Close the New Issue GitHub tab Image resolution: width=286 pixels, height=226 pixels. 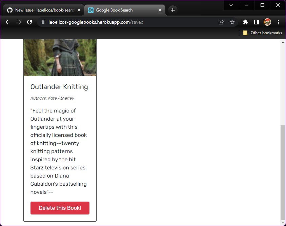point(79,10)
